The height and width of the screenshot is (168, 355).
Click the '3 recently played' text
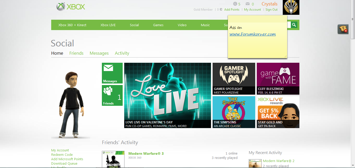(x=225, y=158)
